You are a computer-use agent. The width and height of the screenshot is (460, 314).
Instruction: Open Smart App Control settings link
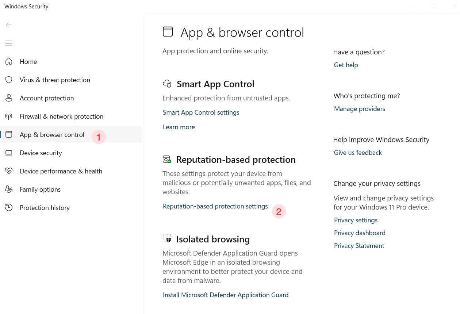tap(201, 112)
